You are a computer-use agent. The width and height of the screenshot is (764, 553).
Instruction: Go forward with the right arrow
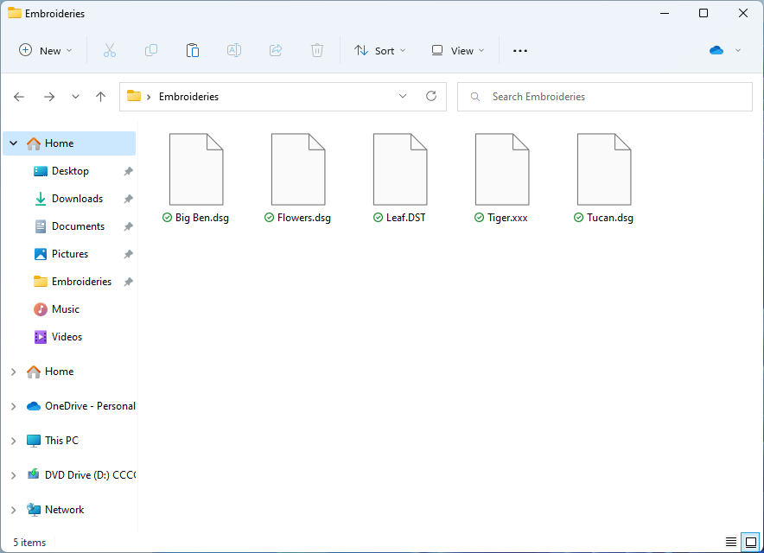point(49,97)
